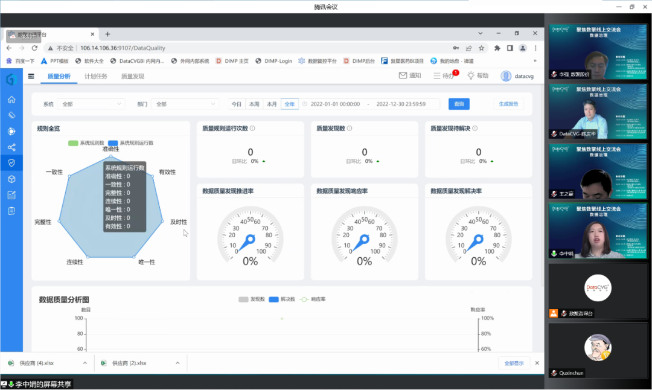Click the blue 查询 button
652x390 pixels.
tap(459, 104)
